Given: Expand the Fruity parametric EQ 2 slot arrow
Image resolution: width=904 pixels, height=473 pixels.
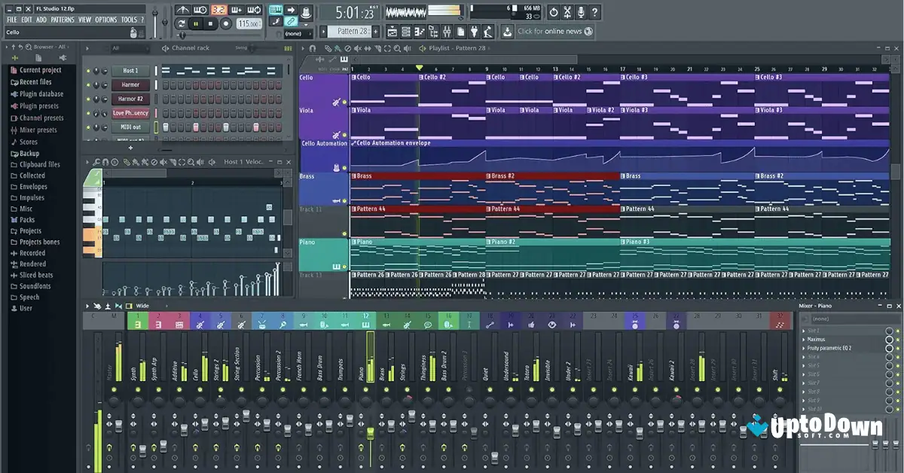Looking at the screenshot, I should (x=804, y=348).
